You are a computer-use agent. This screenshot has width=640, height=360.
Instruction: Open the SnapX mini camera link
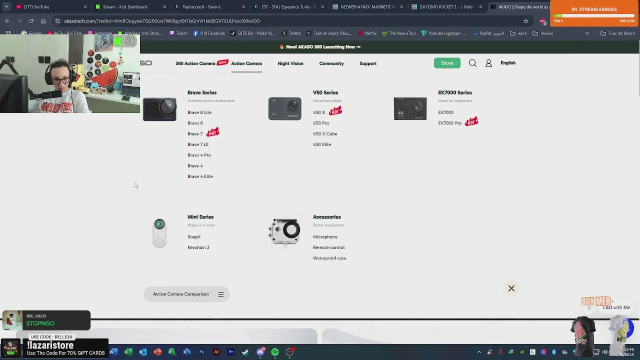194,237
